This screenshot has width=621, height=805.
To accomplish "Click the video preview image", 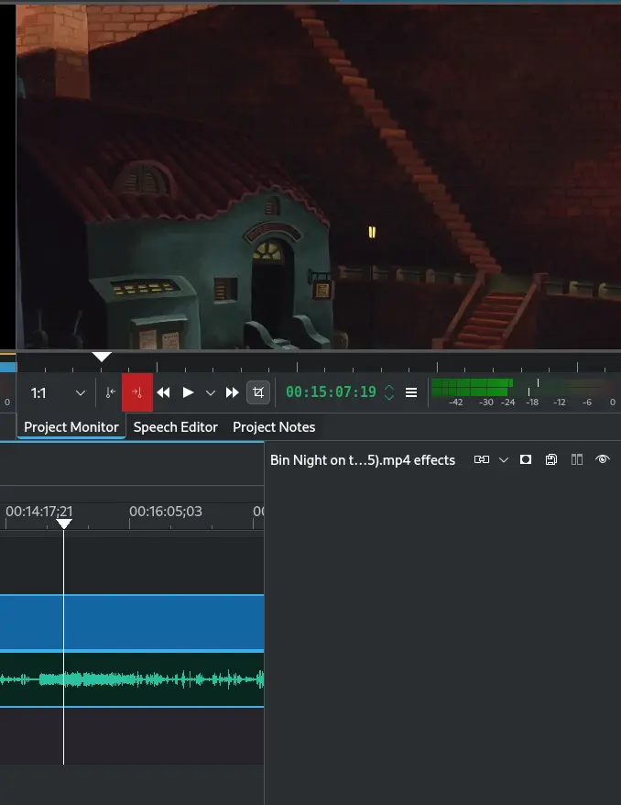I will pyautogui.click(x=318, y=177).
